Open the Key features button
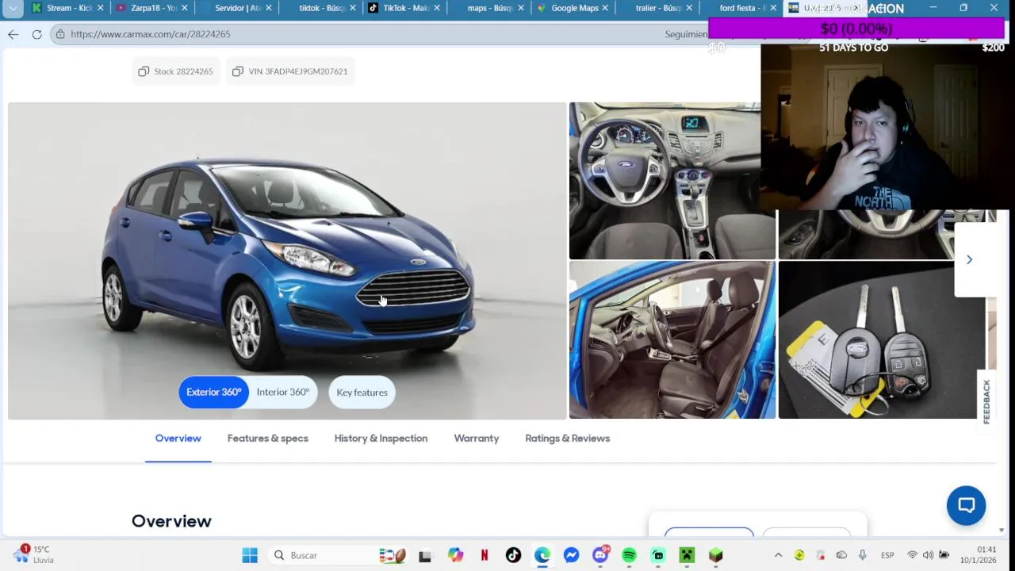Viewport: 1015px width, 571px height. coord(362,392)
